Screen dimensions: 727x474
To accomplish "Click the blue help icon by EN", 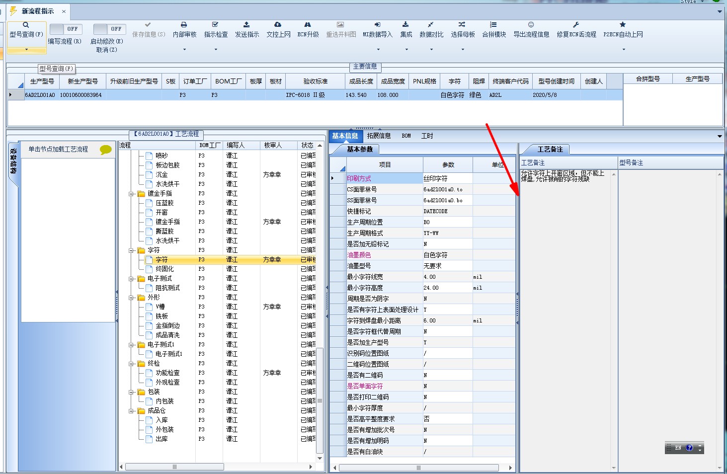I will coord(689,448).
